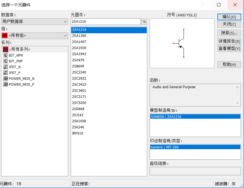
Task: Open the group dropdown <所有组>
Action: 35,36
